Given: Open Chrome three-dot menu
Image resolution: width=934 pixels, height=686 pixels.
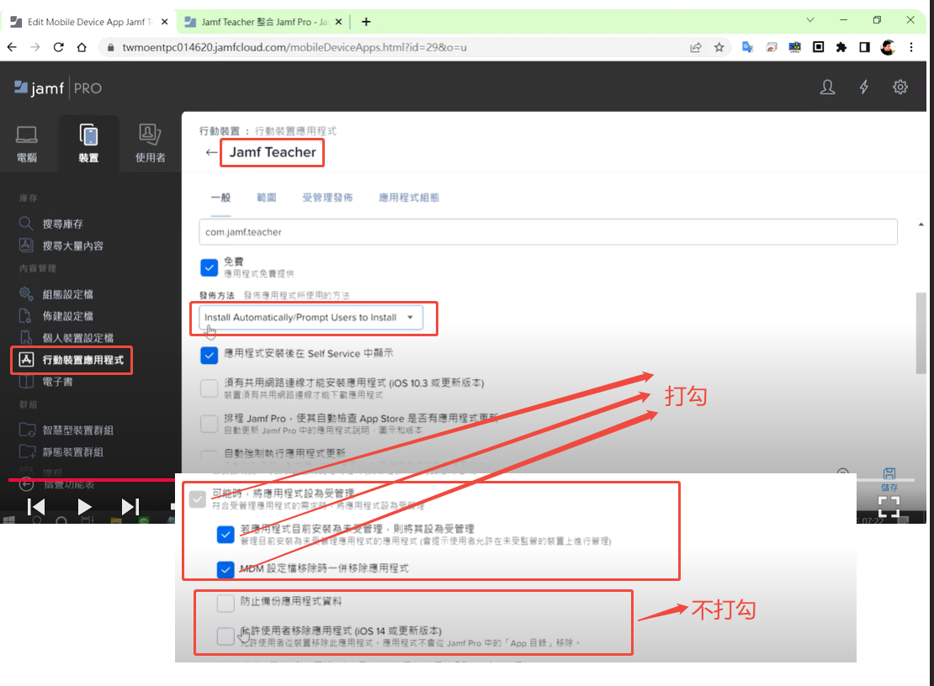Looking at the screenshot, I should pyautogui.click(x=910, y=47).
